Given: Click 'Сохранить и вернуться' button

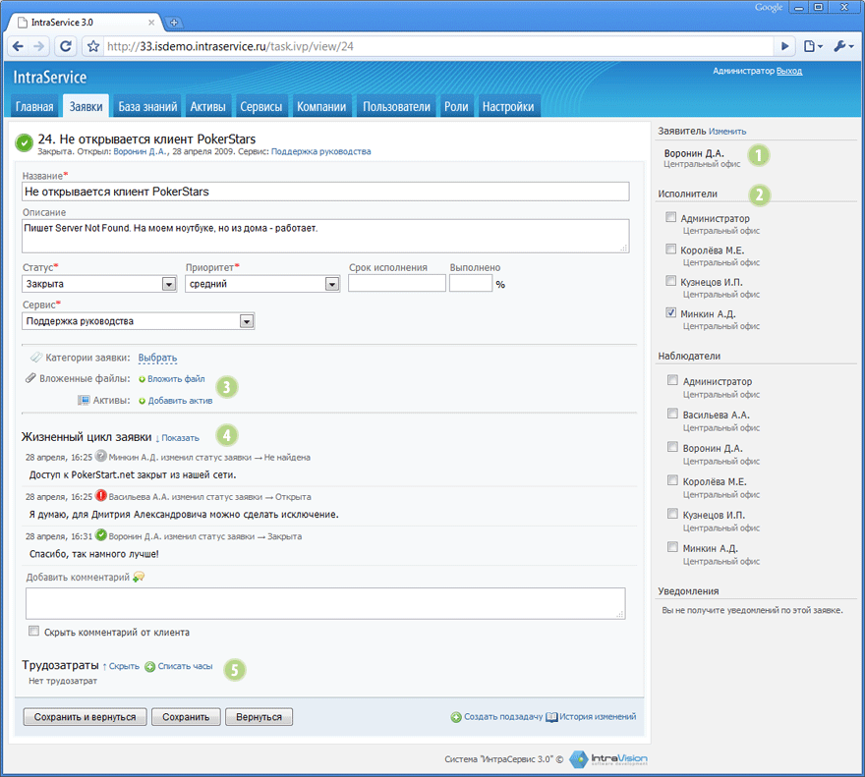Looking at the screenshot, I should (x=85, y=717).
